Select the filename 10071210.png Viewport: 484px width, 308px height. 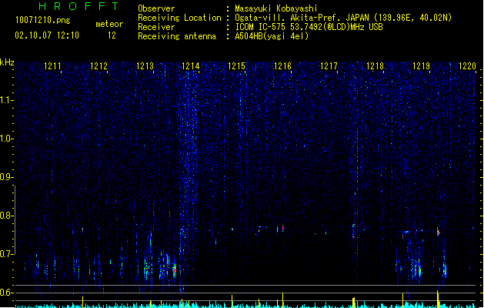click(42, 20)
